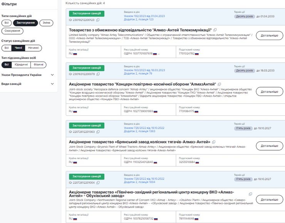Expand the "Види санкцій" filter section
This screenshot has width=285, height=223.
[52, 84]
